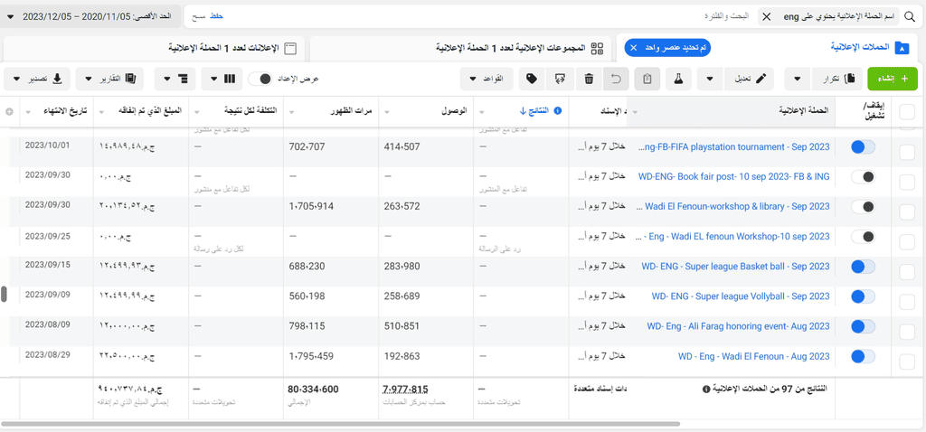Click the search magnifier icon

[910, 17]
